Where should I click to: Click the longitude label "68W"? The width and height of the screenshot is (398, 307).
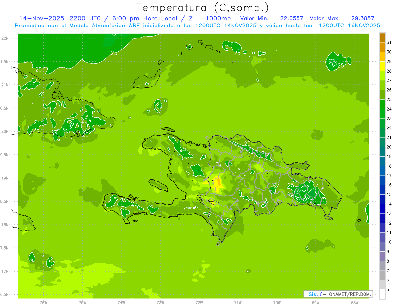click(355, 303)
